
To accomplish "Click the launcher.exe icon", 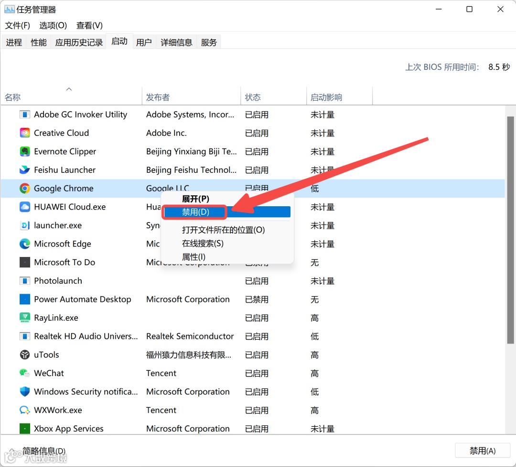I will click(x=25, y=225).
